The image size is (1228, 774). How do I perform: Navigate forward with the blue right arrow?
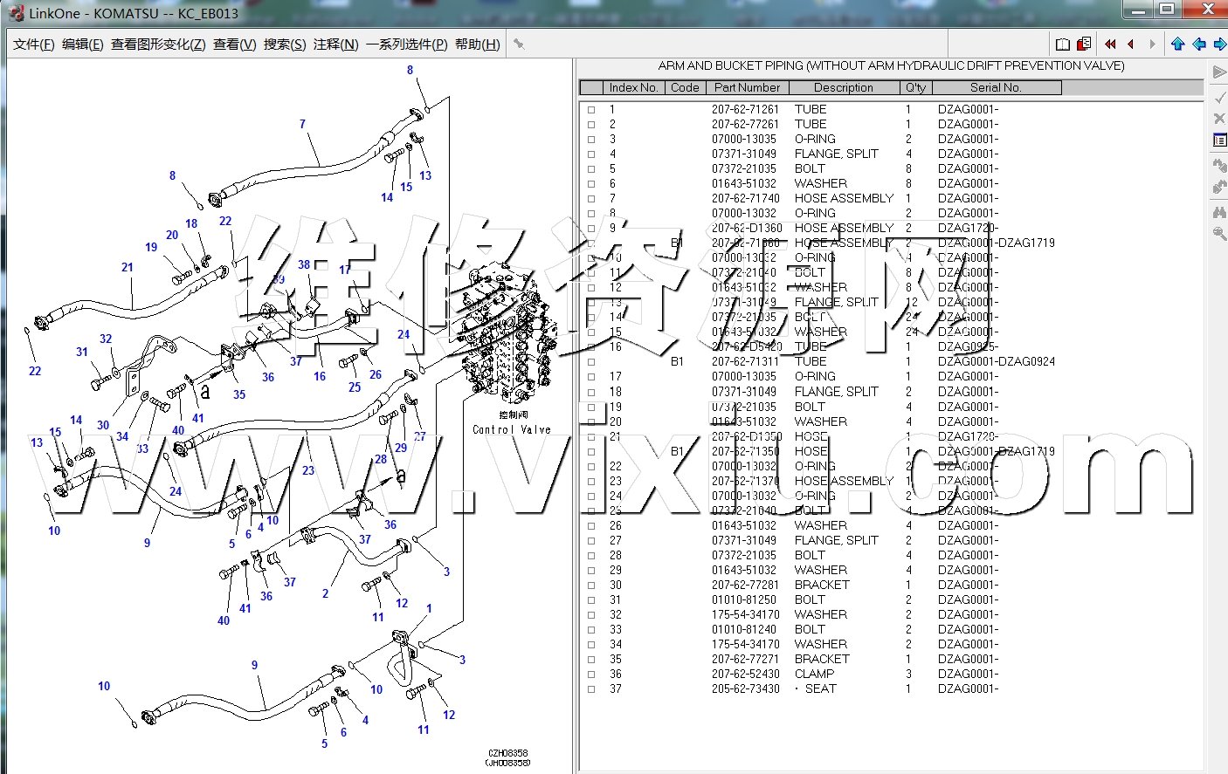point(1220,45)
